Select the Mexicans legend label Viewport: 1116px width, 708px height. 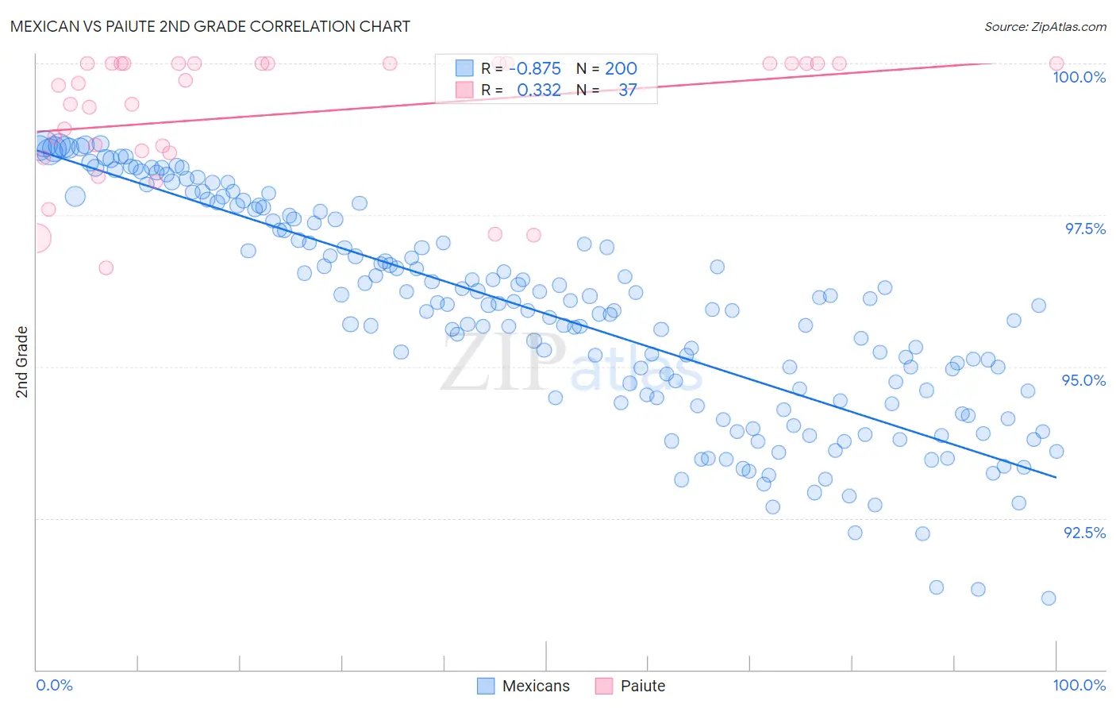(x=536, y=686)
